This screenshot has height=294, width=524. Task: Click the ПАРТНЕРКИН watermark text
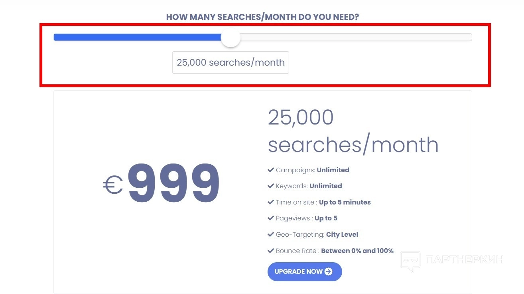465,260
